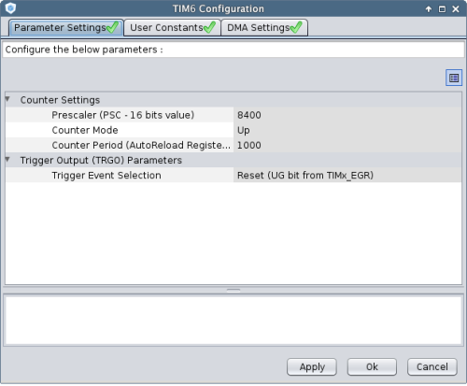This screenshot has width=467, height=386.
Task: Click the Apply button
Action: click(x=312, y=366)
